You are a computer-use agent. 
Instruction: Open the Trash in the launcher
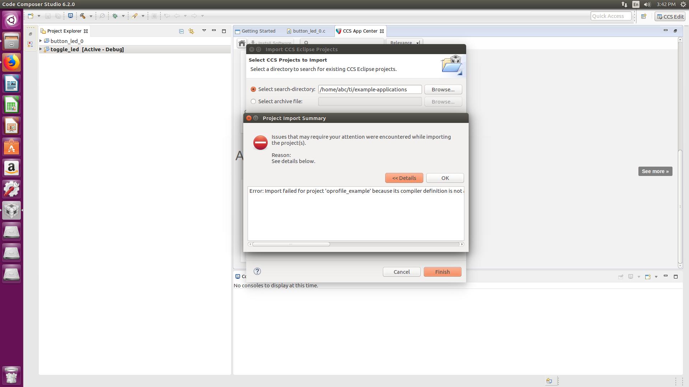(x=11, y=375)
